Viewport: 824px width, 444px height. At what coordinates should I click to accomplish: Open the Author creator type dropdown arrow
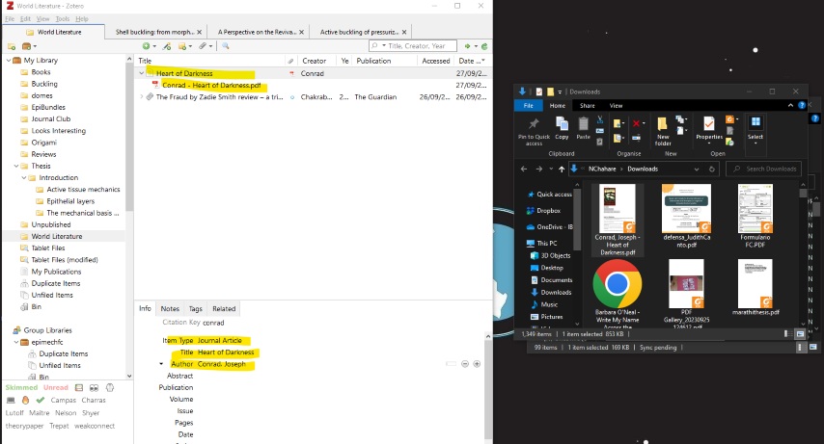click(161, 364)
